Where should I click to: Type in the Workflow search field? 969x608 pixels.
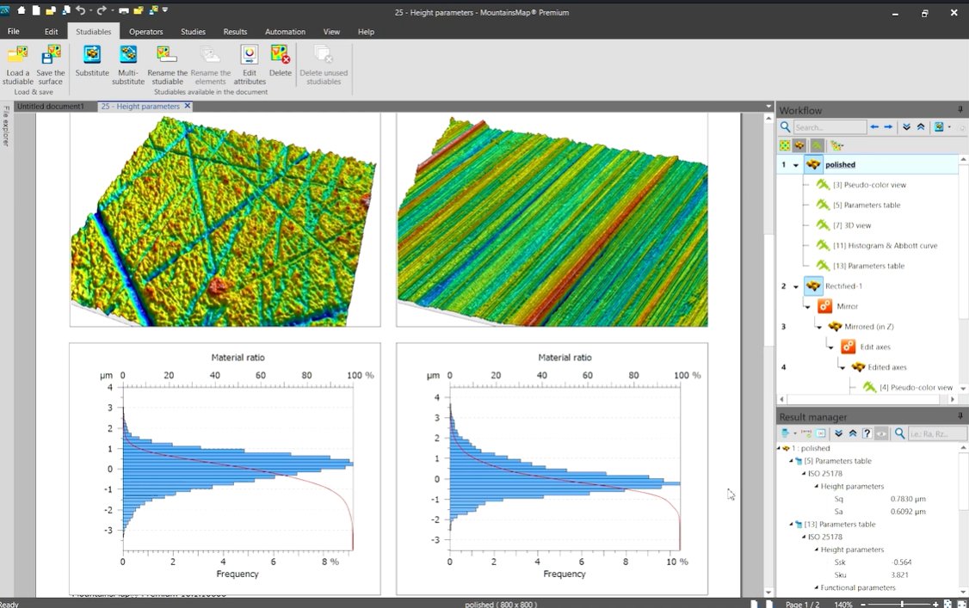pos(828,126)
